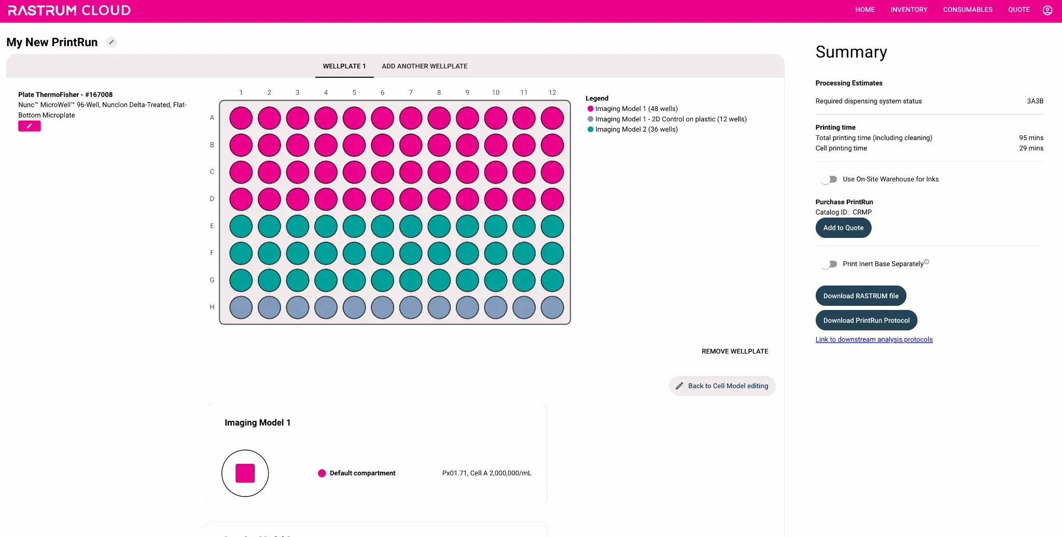The image size is (1062, 537).
Task: Click the pencil icon on Back to Cell Model editing
Action: point(679,386)
